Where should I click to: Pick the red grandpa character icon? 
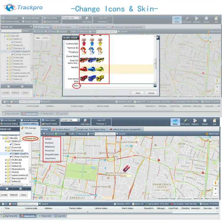tap(84, 42)
